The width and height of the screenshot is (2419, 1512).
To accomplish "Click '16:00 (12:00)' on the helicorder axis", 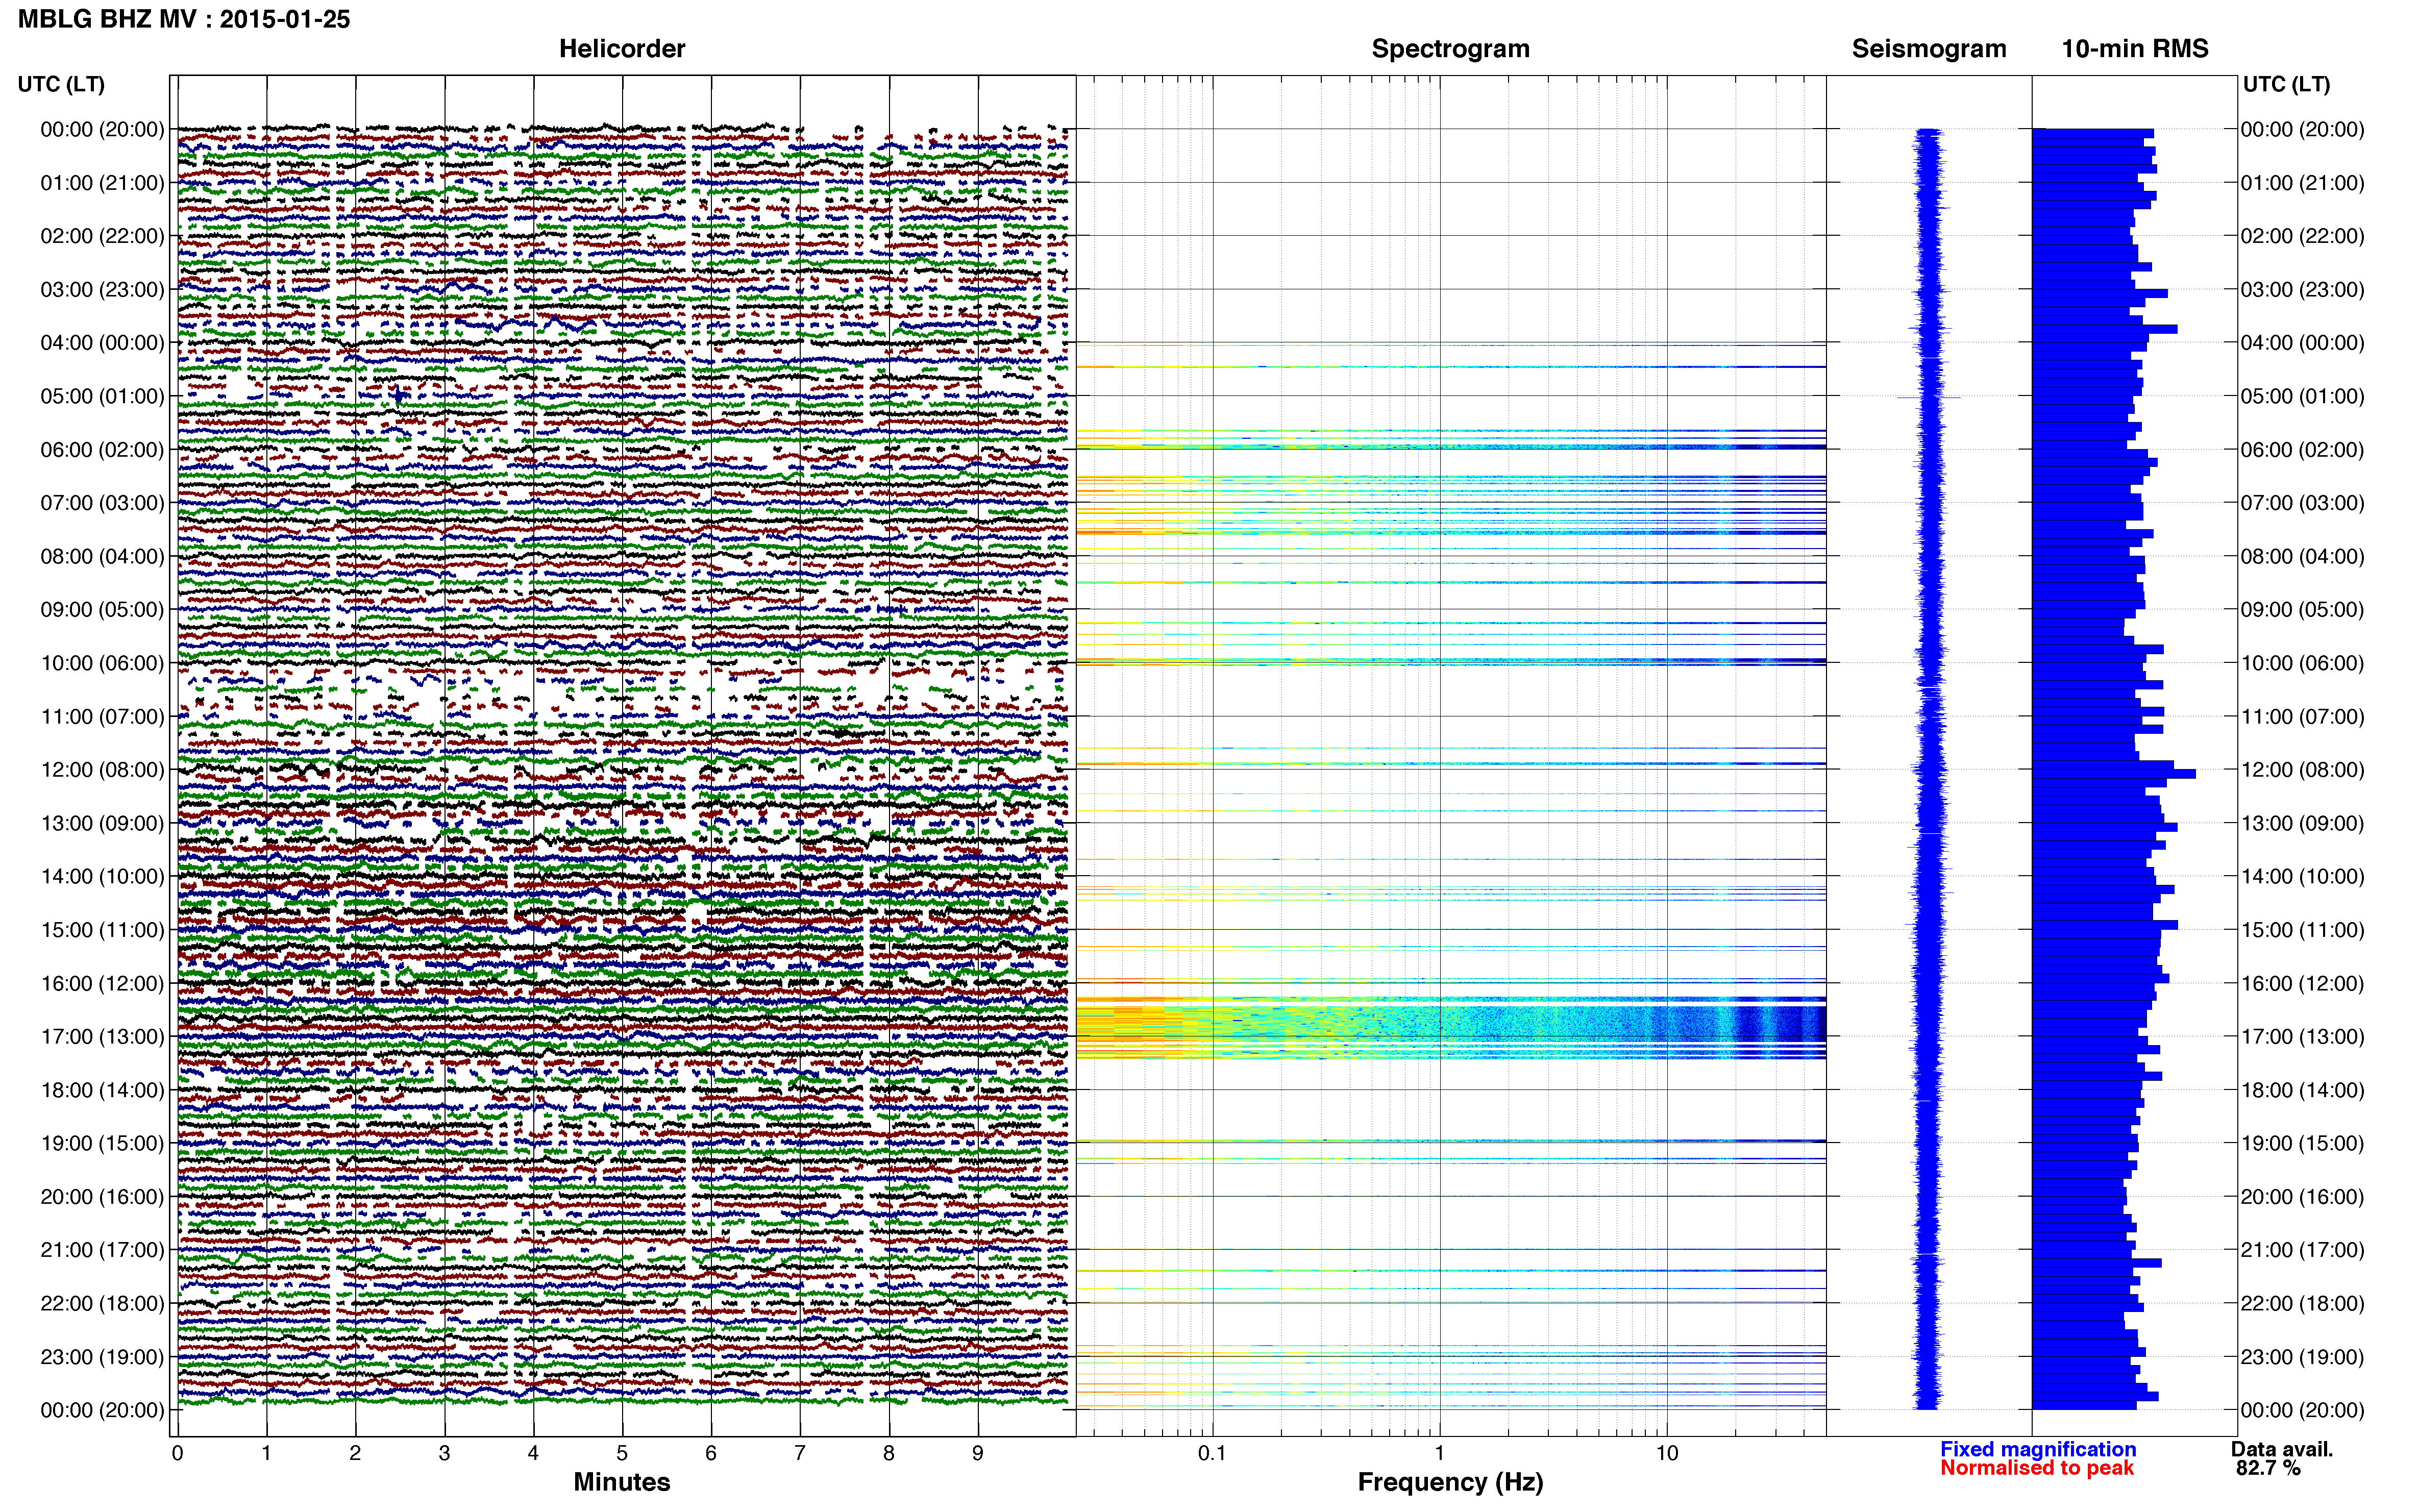I will (x=102, y=983).
